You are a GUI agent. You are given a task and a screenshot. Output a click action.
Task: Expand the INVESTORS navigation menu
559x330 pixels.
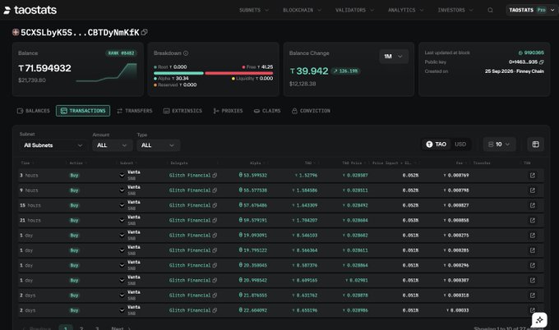(455, 10)
